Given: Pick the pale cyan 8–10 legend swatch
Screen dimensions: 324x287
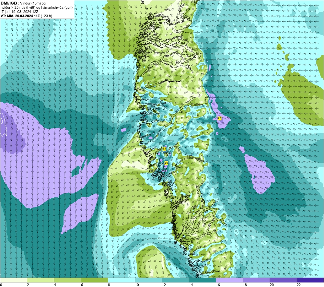Looking at the screenshot, I should click(121, 280).
